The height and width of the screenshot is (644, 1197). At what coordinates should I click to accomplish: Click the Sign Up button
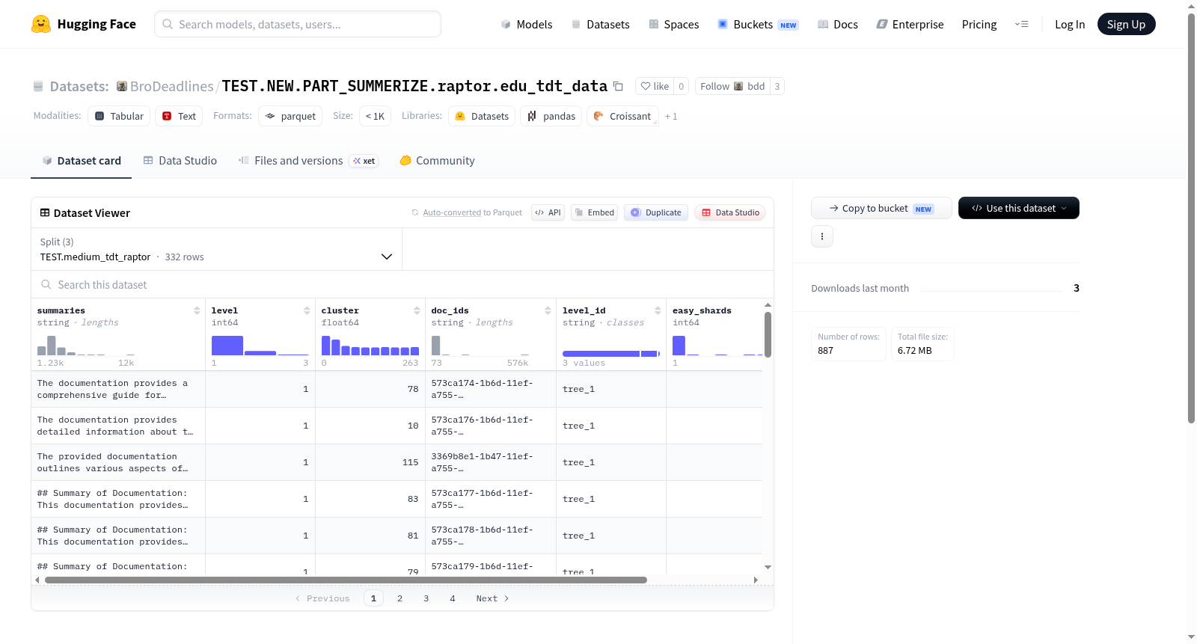coord(1126,24)
